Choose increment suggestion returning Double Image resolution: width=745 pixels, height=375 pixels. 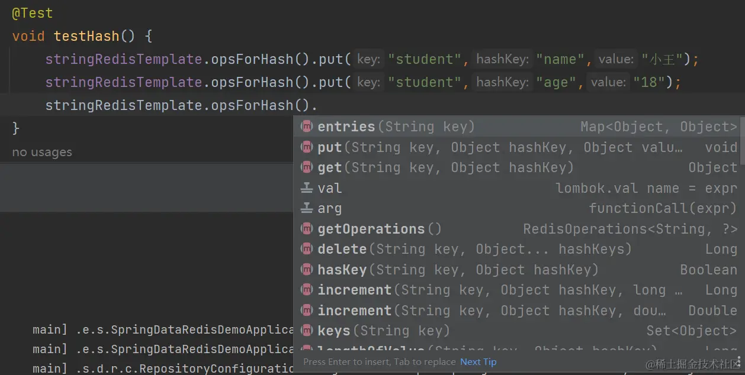(x=517, y=311)
